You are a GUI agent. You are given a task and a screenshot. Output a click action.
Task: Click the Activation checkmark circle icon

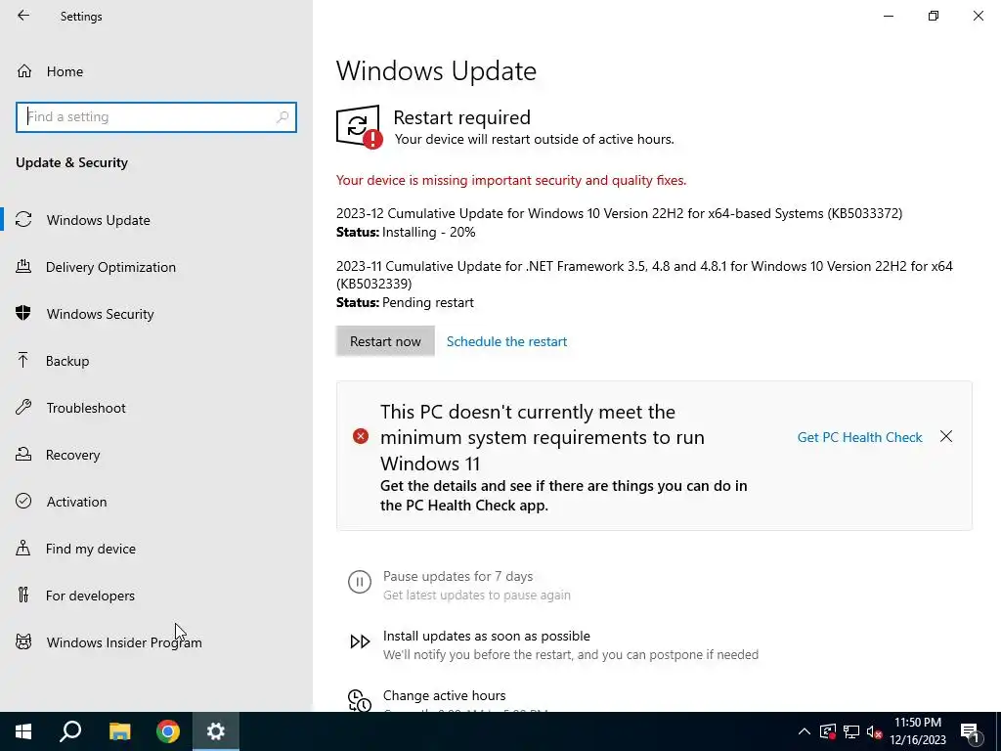23,502
